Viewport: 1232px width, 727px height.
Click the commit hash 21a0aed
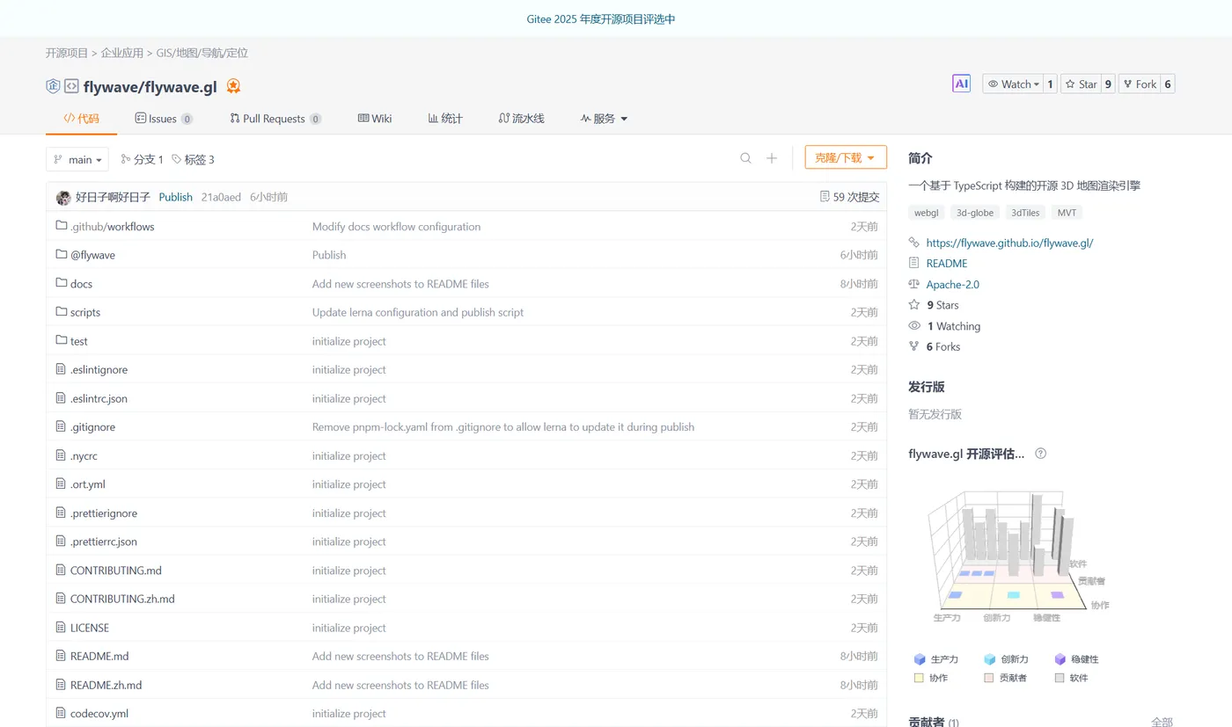pos(221,197)
